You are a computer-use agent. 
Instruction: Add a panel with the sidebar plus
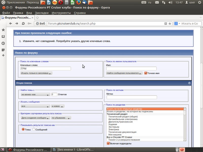3,55
